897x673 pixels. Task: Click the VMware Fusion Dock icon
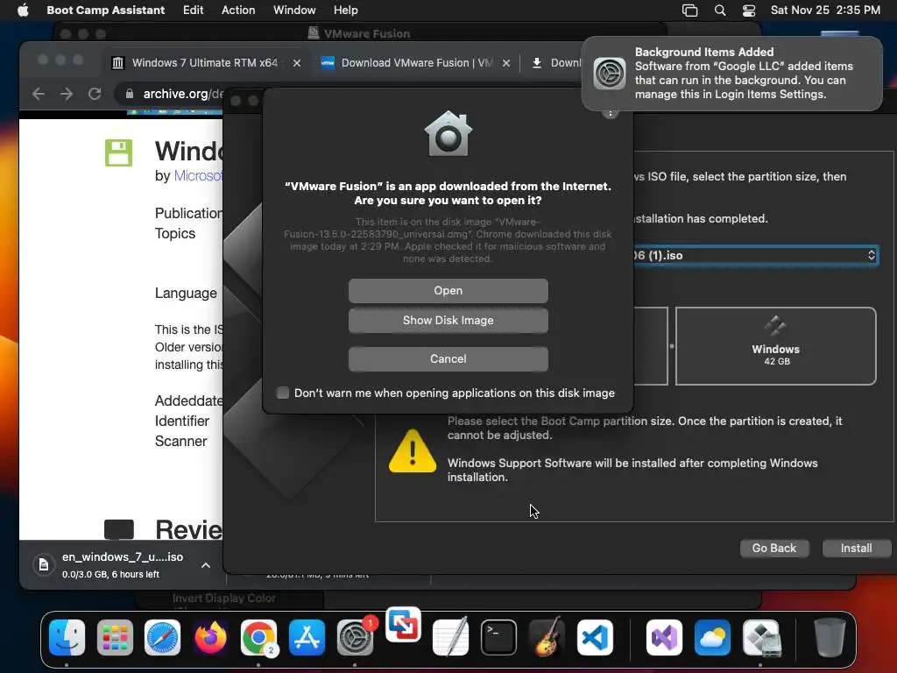click(403, 625)
